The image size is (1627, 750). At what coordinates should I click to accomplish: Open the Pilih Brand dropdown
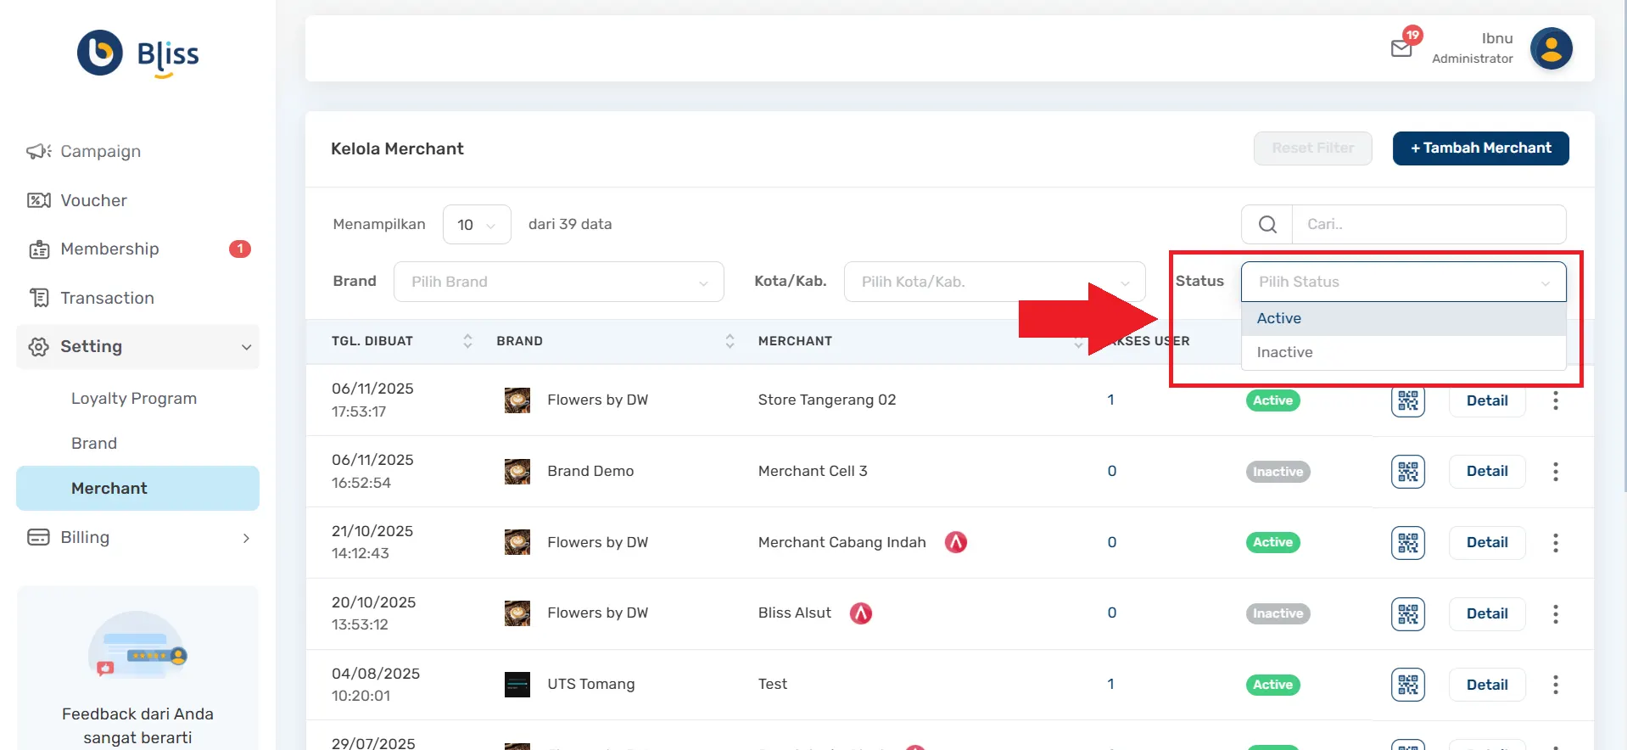(x=558, y=282)
